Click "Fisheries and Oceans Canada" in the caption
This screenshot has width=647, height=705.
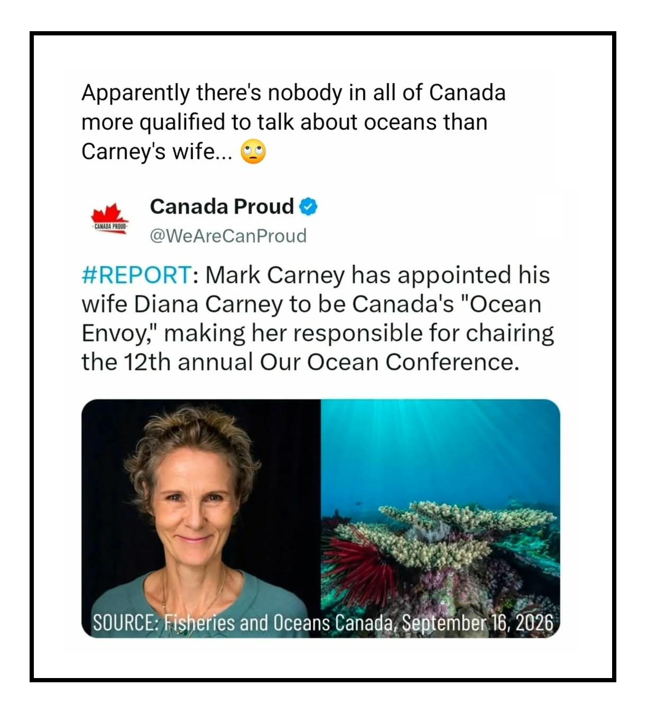pos(280,623)
